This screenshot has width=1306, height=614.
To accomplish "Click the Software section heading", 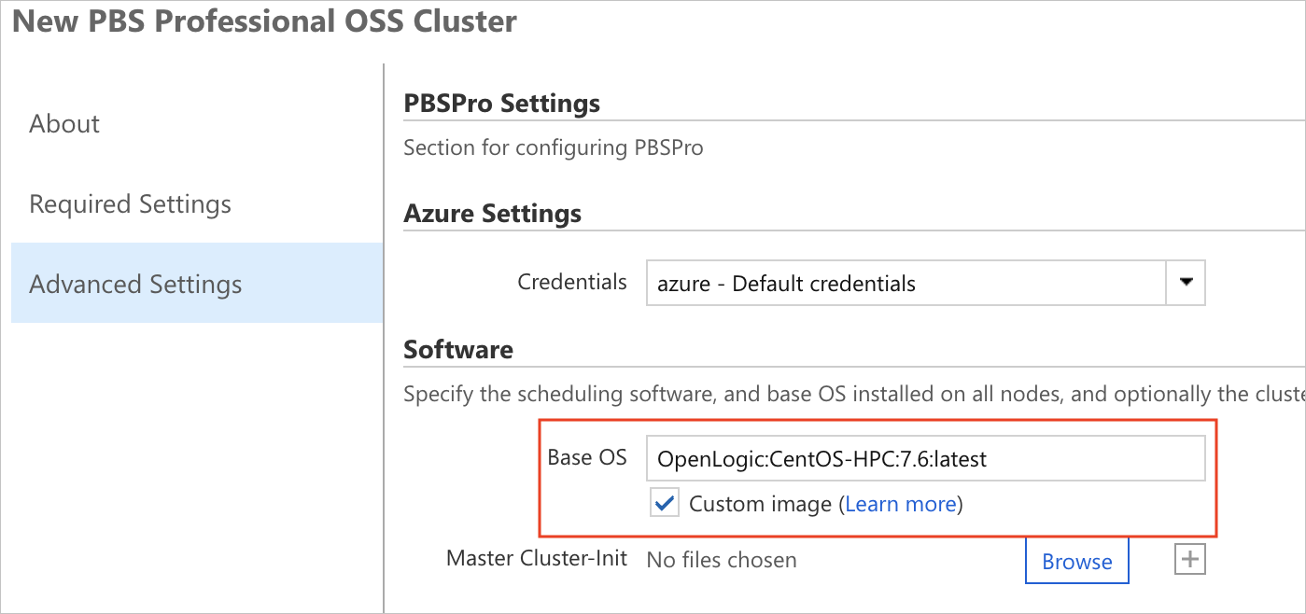I will [x=458, y=350].
